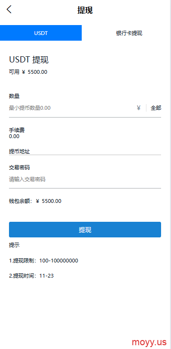Click the 手续费 fee label

pos(17,130)
